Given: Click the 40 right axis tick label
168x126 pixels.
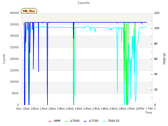Looking at the screenshot, I should (x=156, y=74).
